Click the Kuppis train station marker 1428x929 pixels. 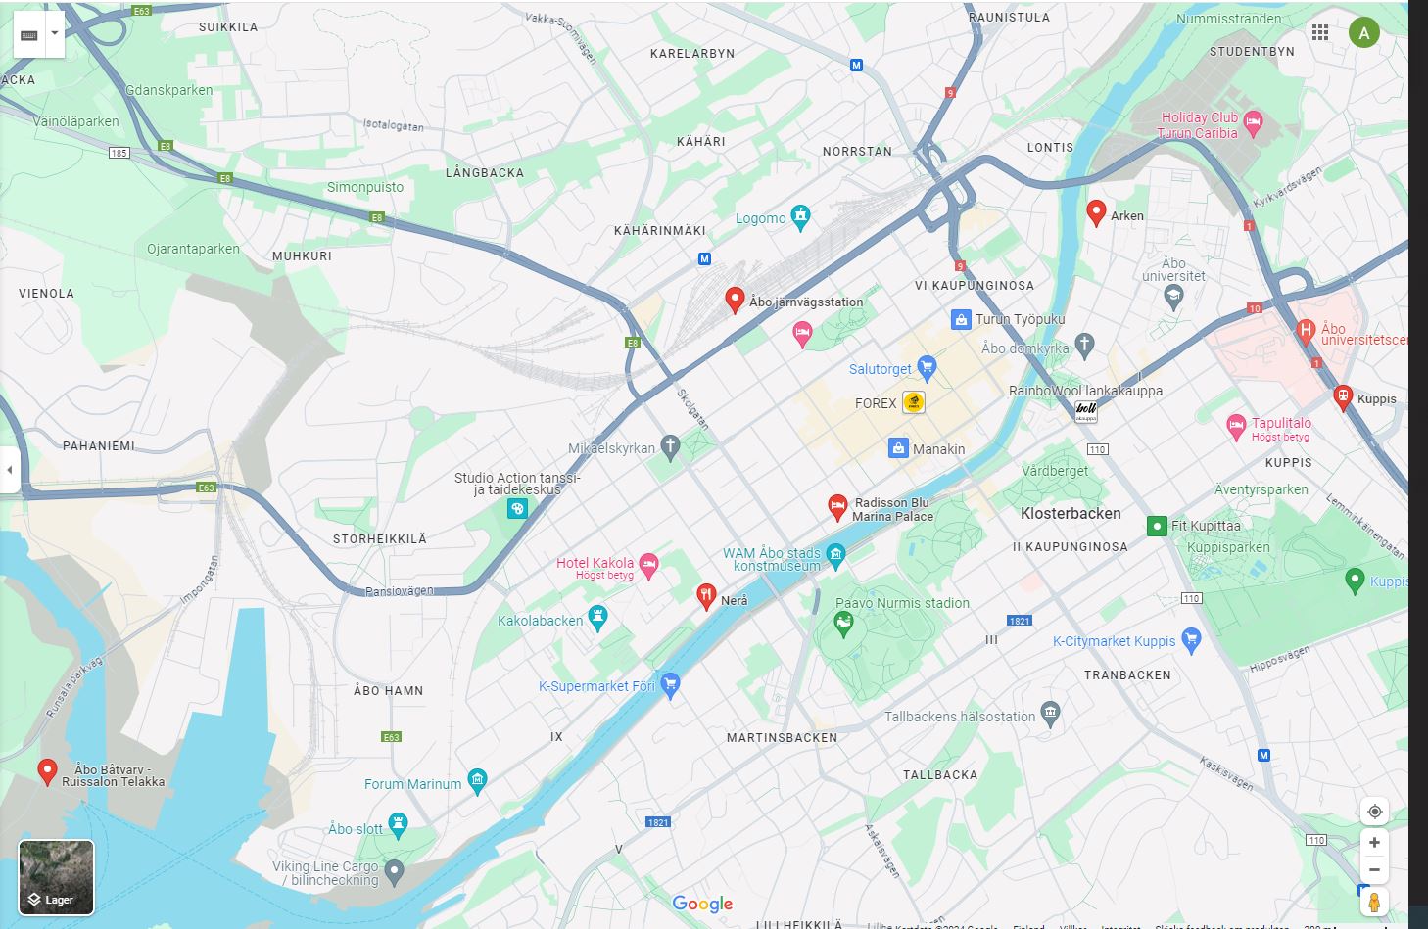point(1343,396)
